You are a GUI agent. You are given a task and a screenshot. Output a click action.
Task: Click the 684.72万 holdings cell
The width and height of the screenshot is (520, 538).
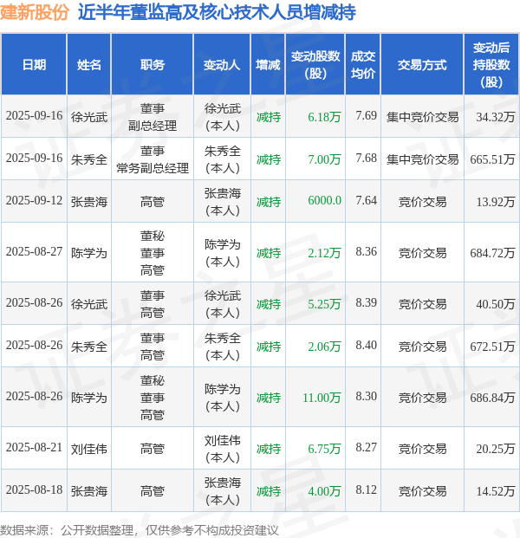pos(492,253)
